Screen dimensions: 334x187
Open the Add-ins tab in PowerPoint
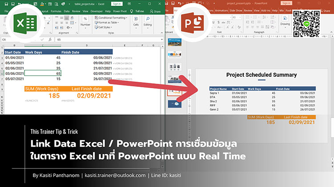pyautogui.click(x=265, y=10)
